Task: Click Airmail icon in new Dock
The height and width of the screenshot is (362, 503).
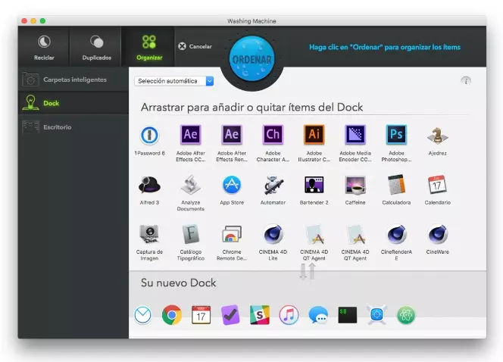Action: (x=142, y=315)
